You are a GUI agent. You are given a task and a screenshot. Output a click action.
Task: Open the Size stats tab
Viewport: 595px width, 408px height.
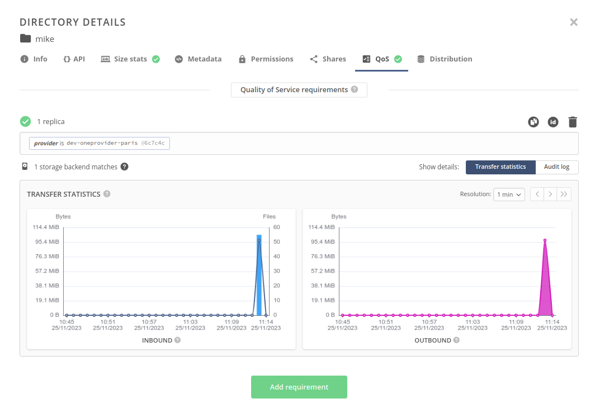[x=130, y=59]
